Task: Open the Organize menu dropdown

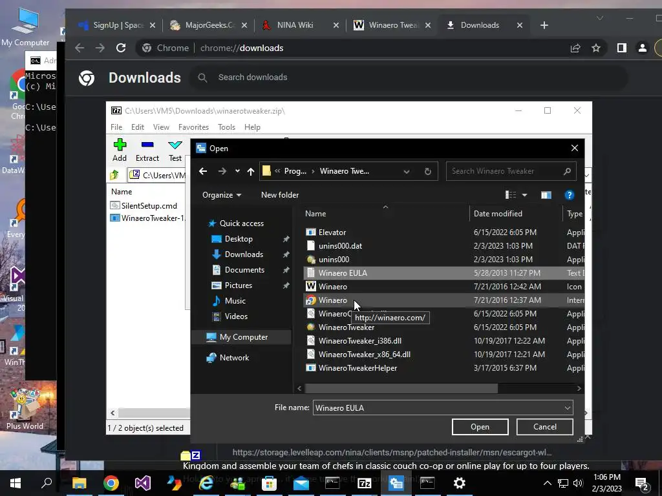Action: coord(222,195)
